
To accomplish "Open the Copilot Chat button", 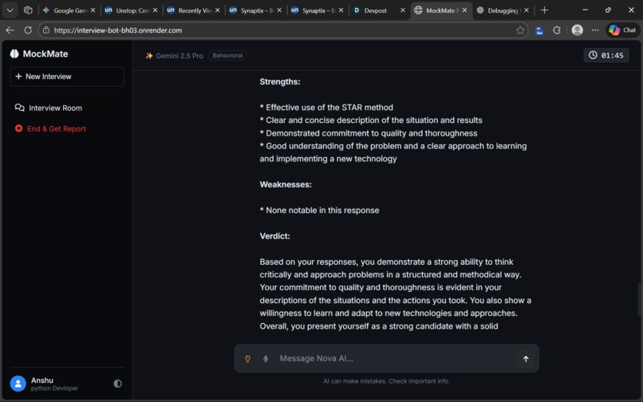I will click(x=622, y=30).
